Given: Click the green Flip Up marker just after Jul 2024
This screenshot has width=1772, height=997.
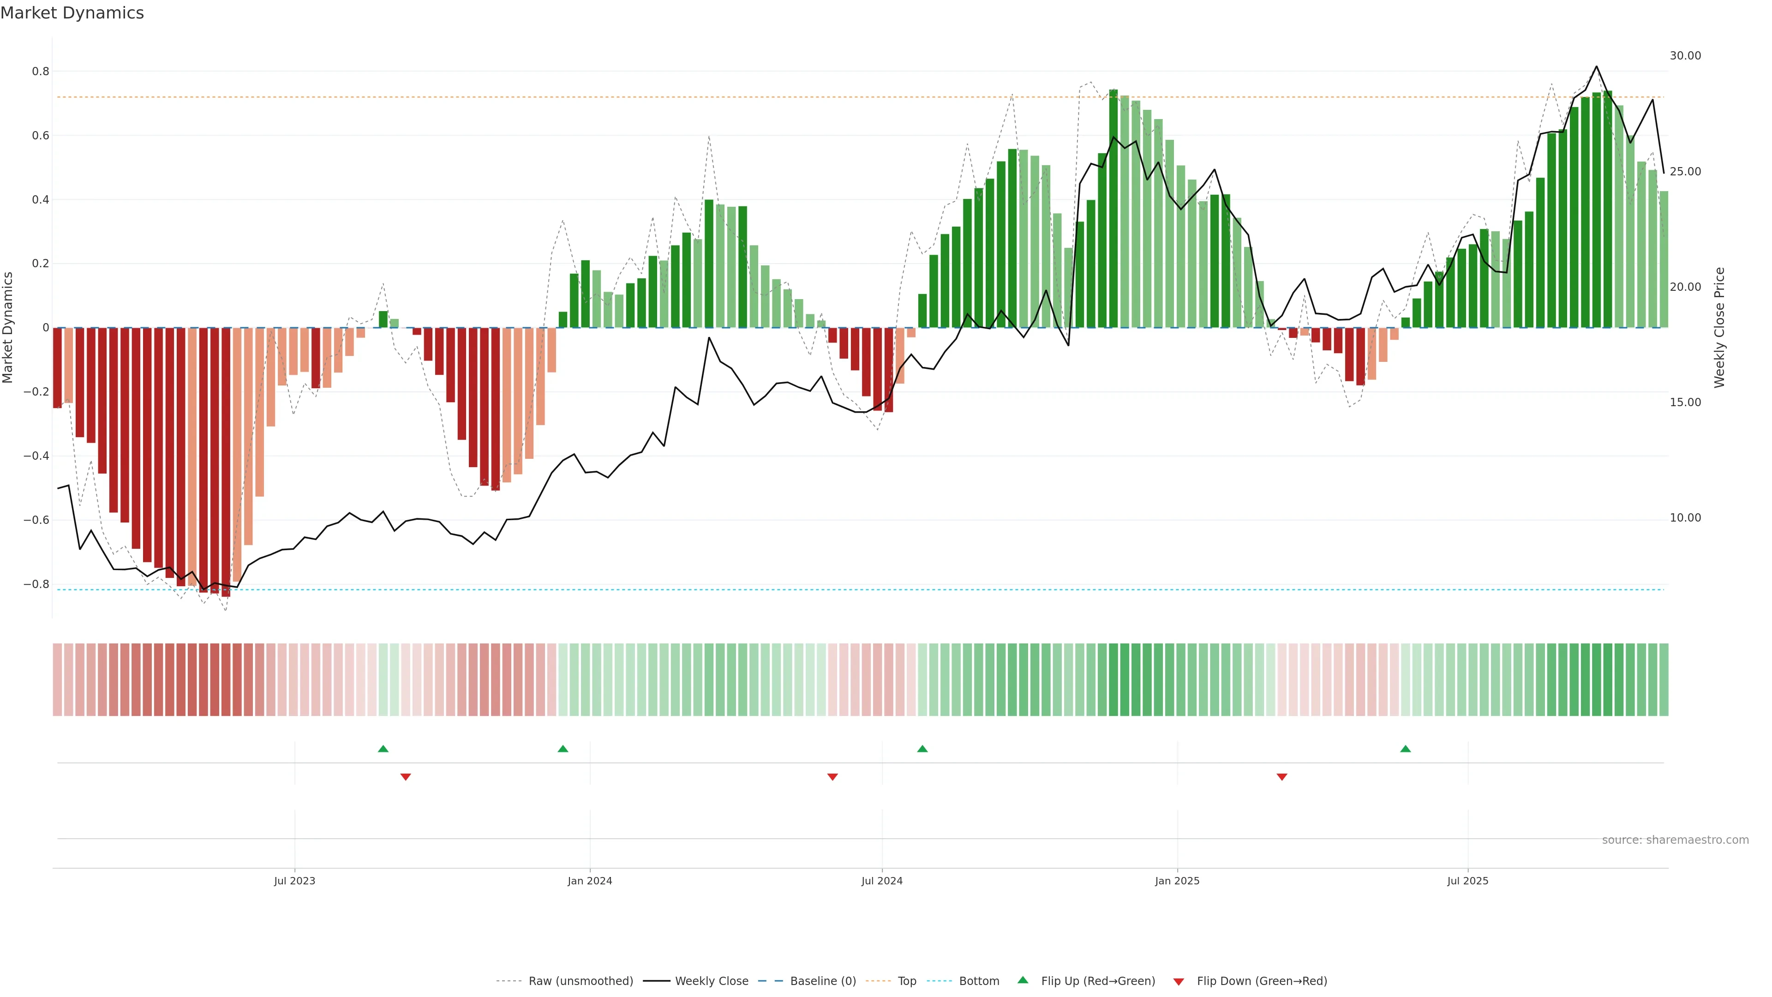Looking at the screenshot, I should [x=922, y=749].
